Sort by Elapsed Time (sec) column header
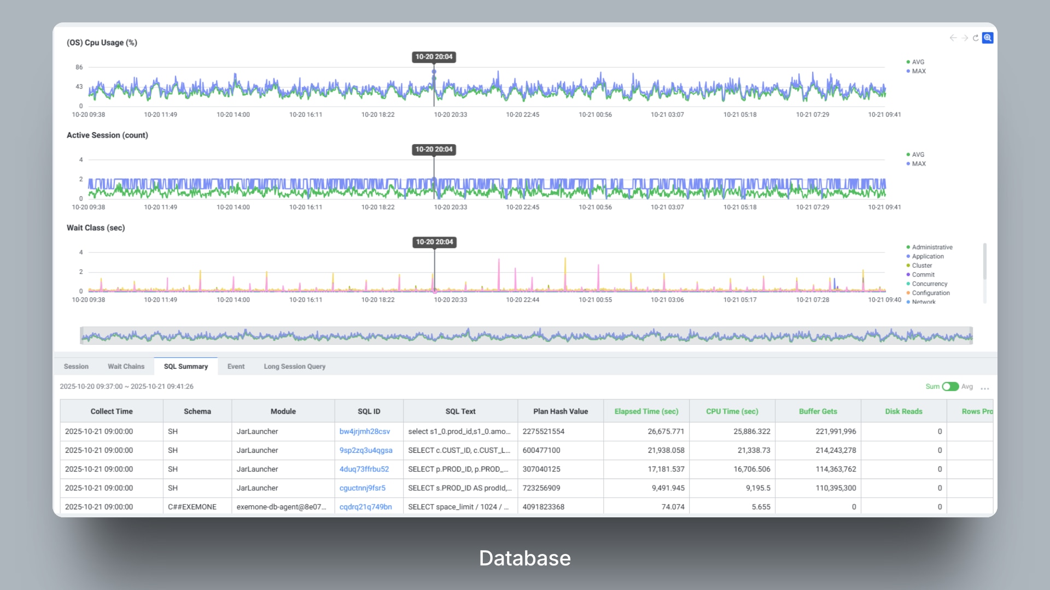The height and width of the screenshot is (590, 1050). (x=646, y=411)
